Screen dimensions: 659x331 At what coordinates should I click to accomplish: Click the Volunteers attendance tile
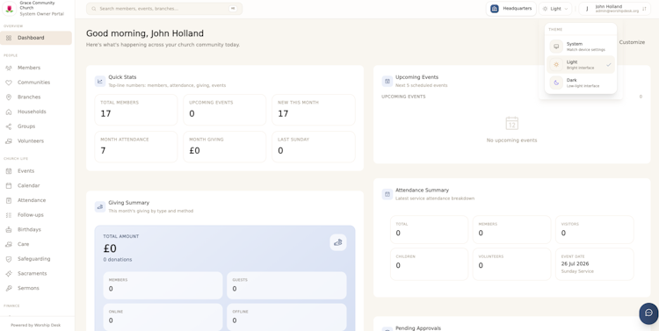pyautogui.click(x=511, y=264)
